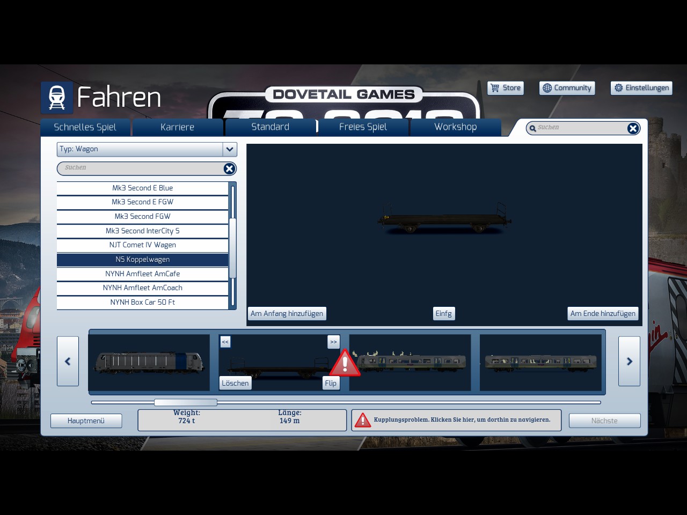Click Am Anfang hinzufügen button

(287, 314)
